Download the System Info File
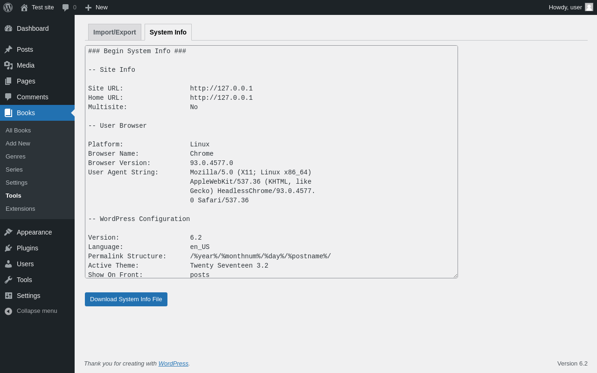Viewport: 597px width, 373px height. click(x=126, y=299)
